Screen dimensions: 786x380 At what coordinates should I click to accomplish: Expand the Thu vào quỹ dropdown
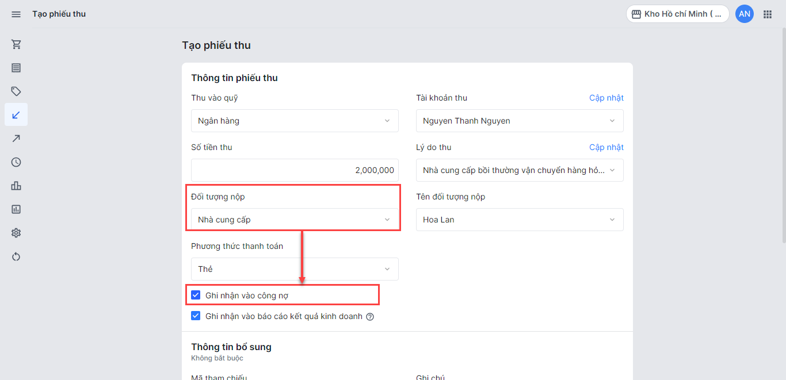[x=295, y=121]
